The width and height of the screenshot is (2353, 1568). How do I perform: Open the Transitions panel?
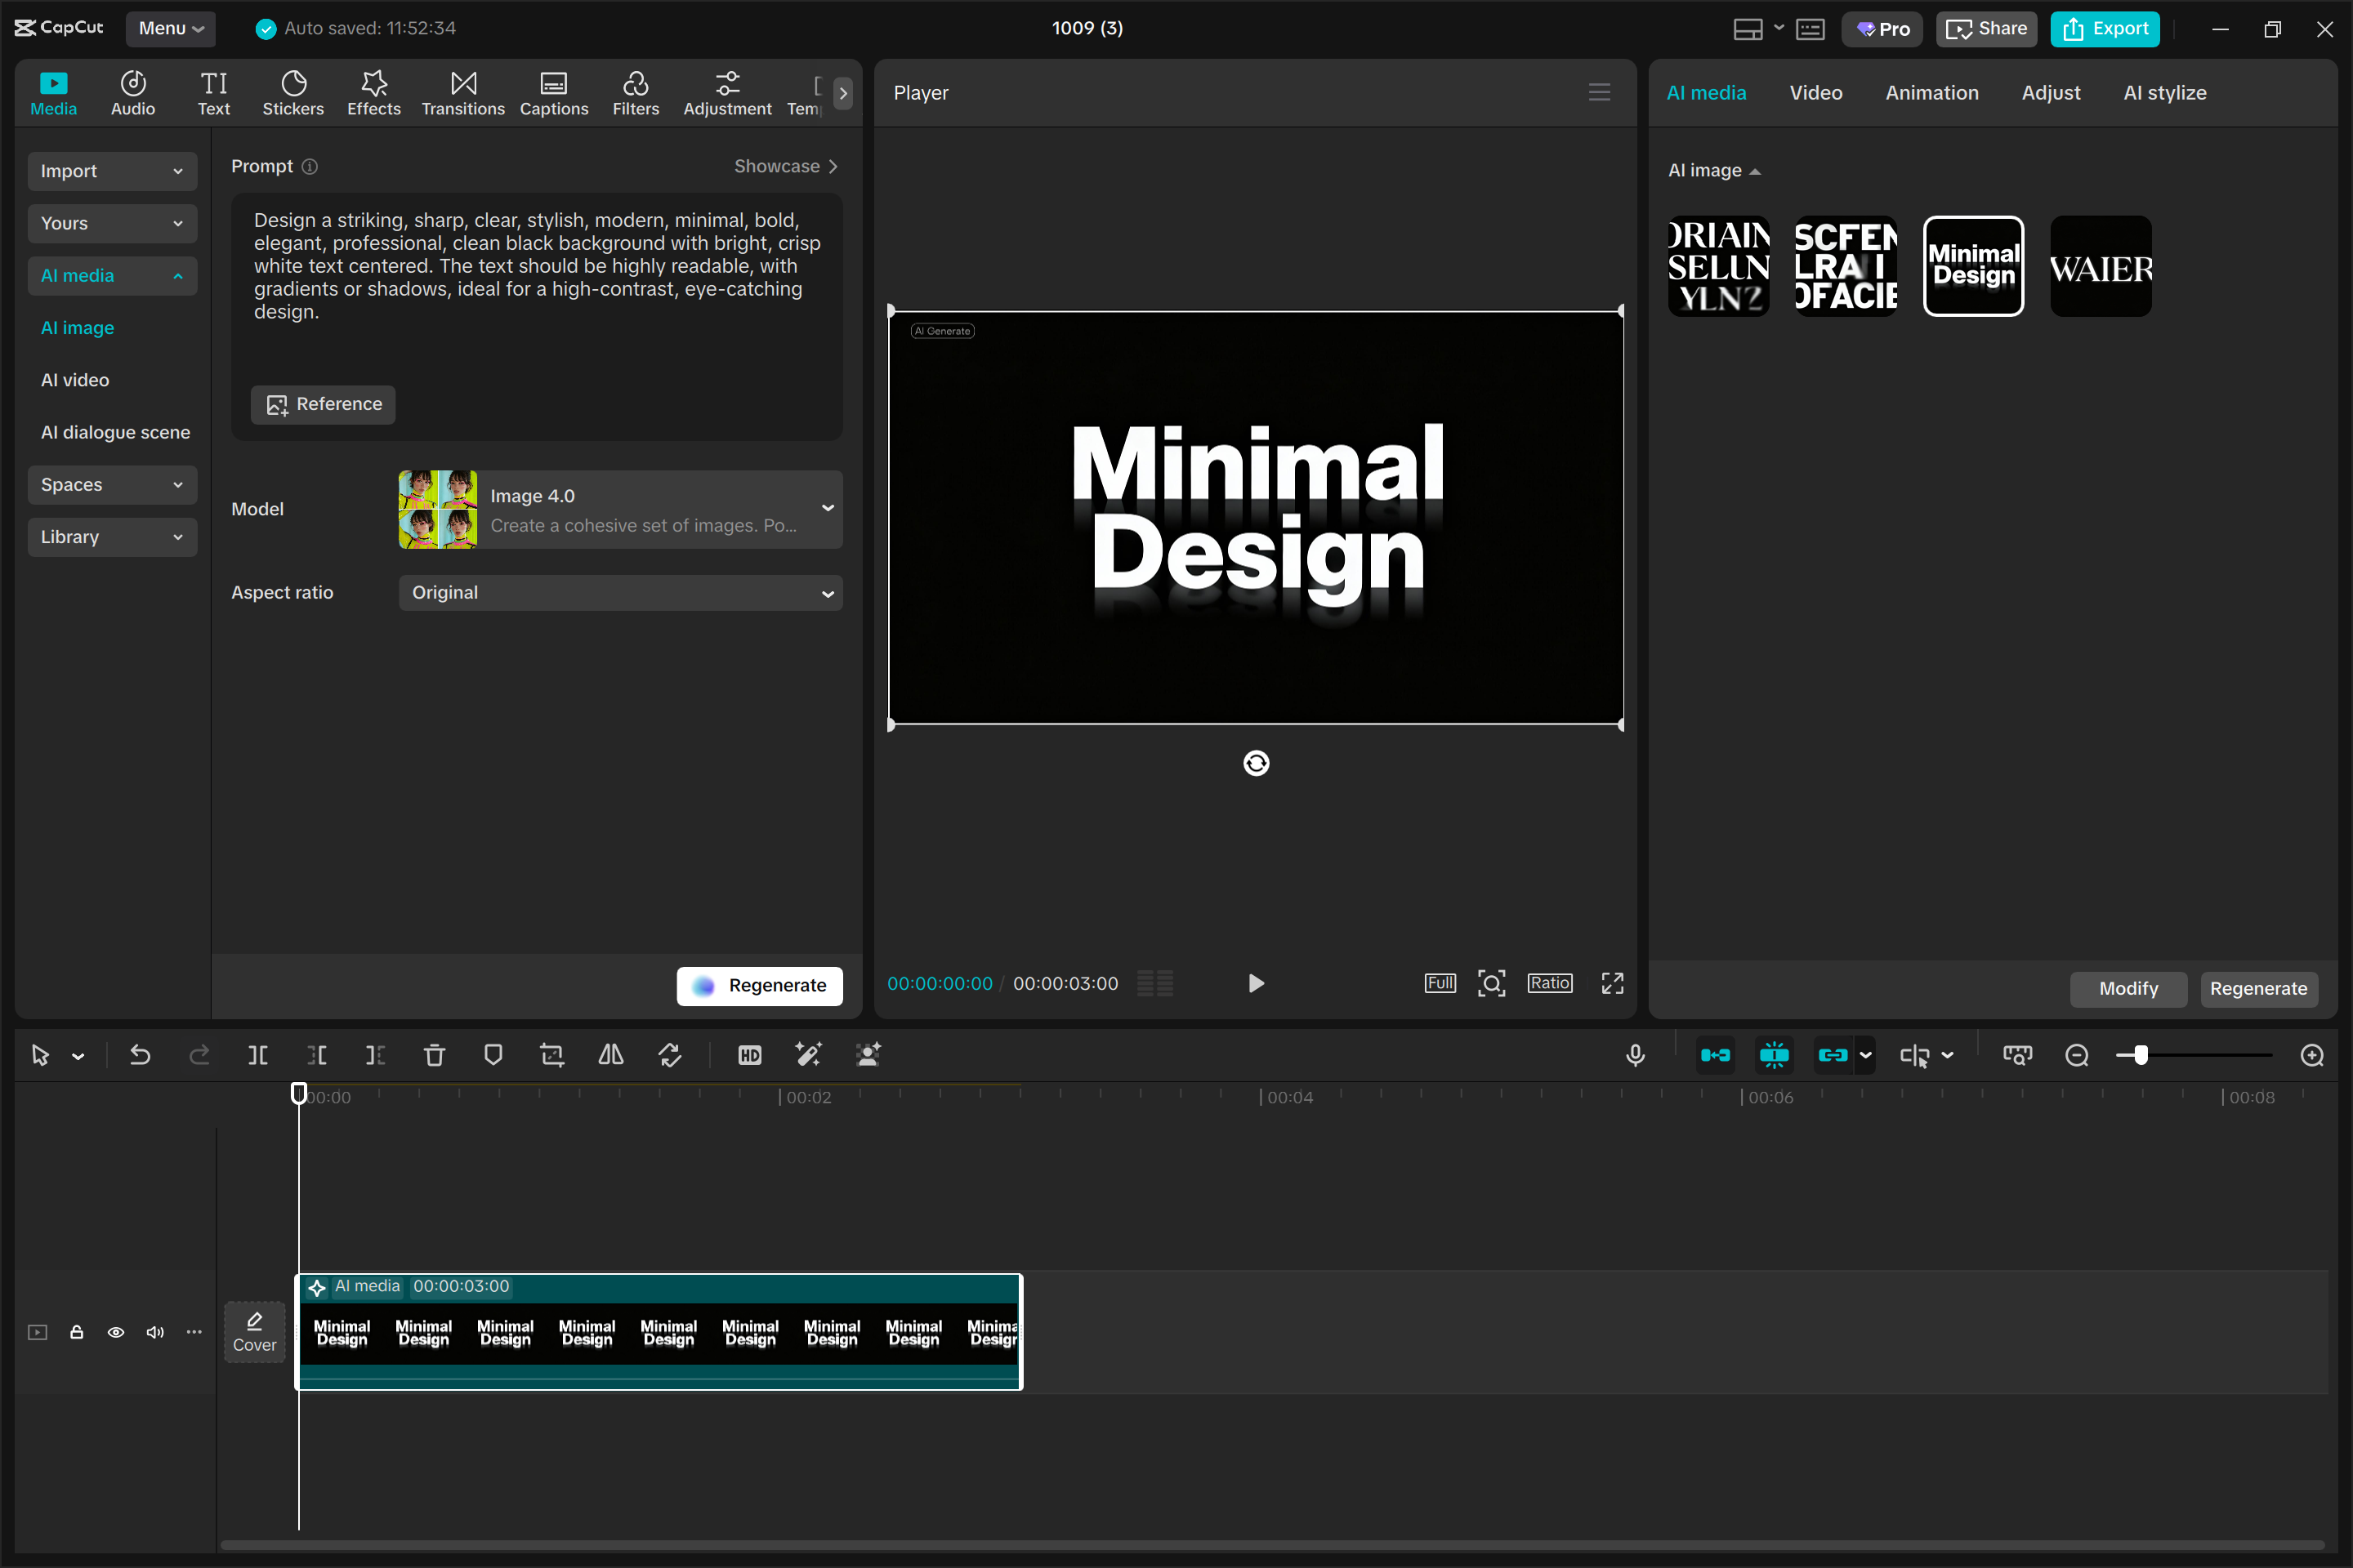click(462, 93)
